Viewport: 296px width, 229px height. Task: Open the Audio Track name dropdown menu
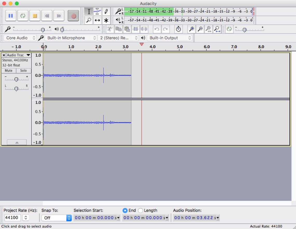(18, 55)
